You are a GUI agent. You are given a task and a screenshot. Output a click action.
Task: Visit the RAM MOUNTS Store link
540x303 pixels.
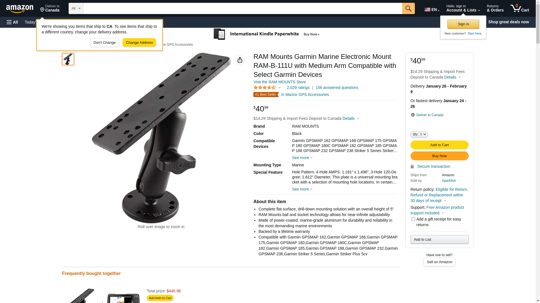click(280, 82)
